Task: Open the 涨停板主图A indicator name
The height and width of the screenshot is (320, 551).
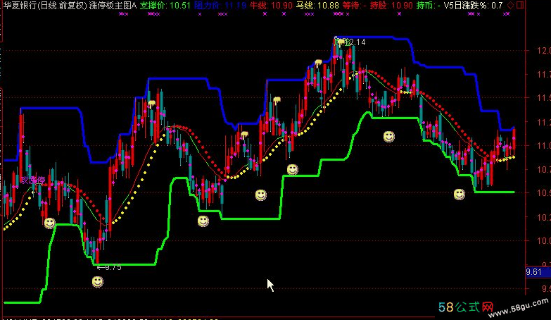Action: (x=113, y=6)
